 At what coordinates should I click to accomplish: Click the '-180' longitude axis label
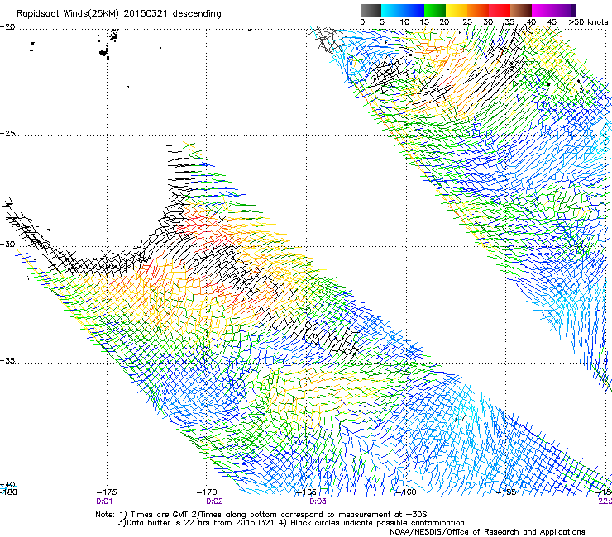point(8,492)
